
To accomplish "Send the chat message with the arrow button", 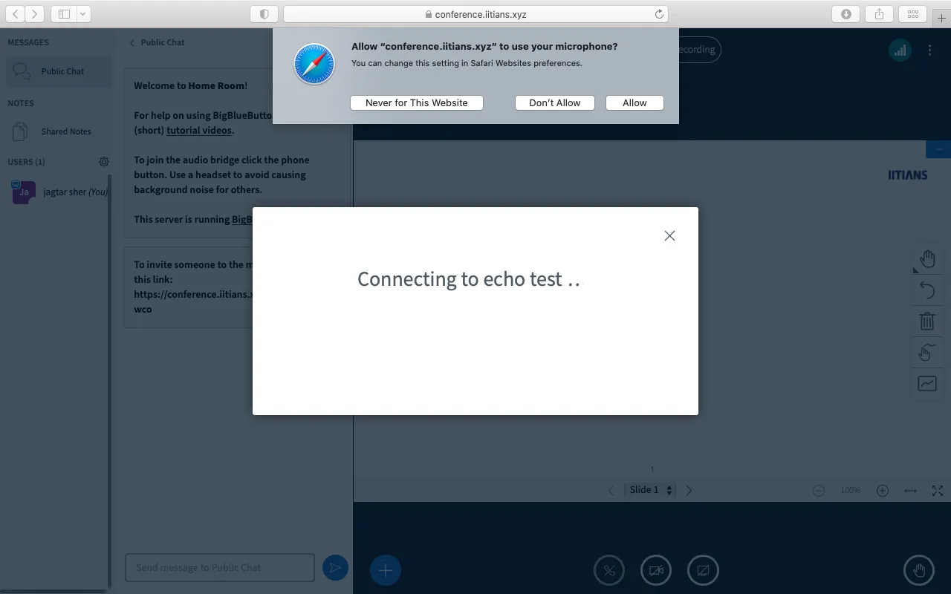I will (x=335, y=568).
